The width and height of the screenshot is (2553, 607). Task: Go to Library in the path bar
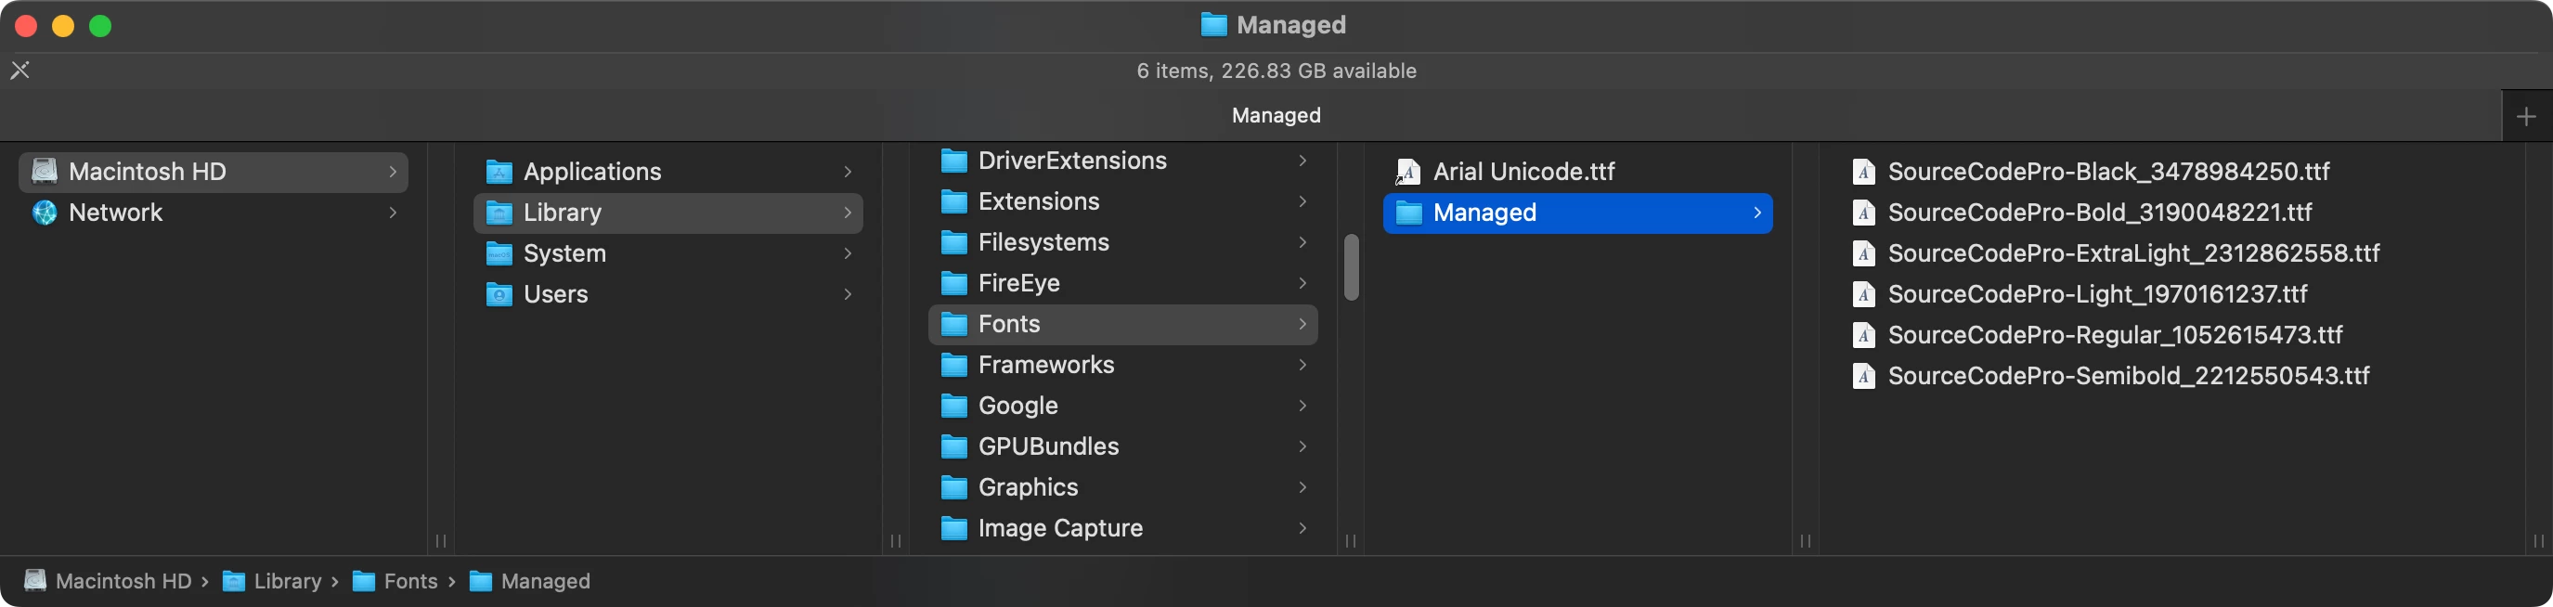click(288, 581)
